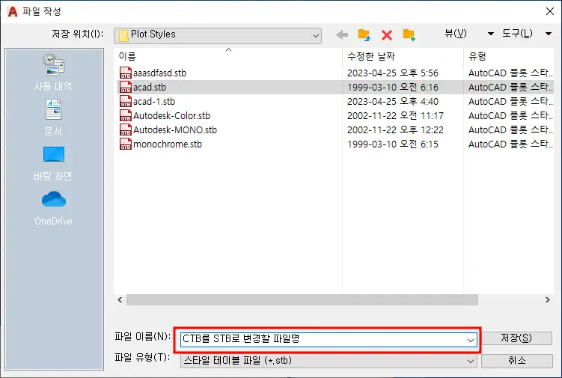Click date 2023-04-25 오후 5:56
Screen dimensions: 562x378
point(392,73)
